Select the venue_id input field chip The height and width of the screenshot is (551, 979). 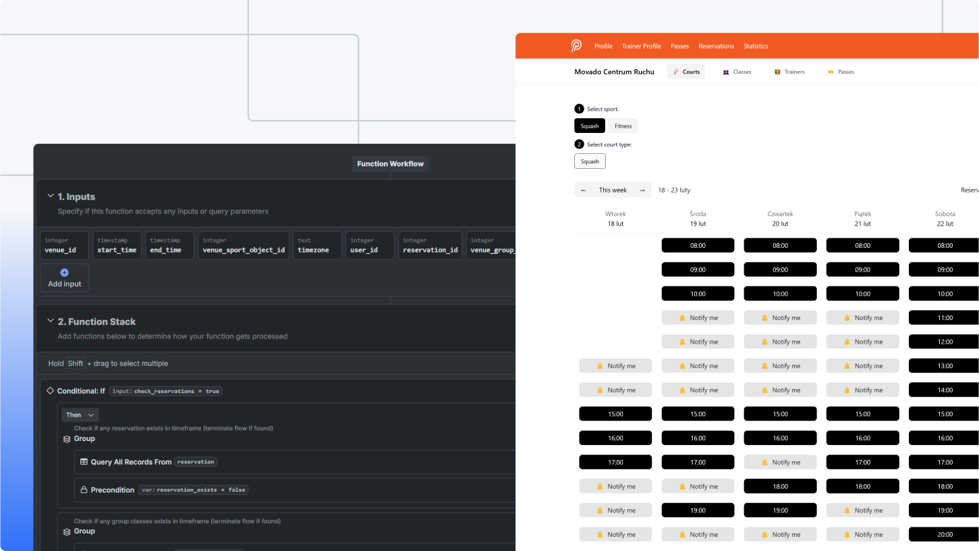point(64,246)
